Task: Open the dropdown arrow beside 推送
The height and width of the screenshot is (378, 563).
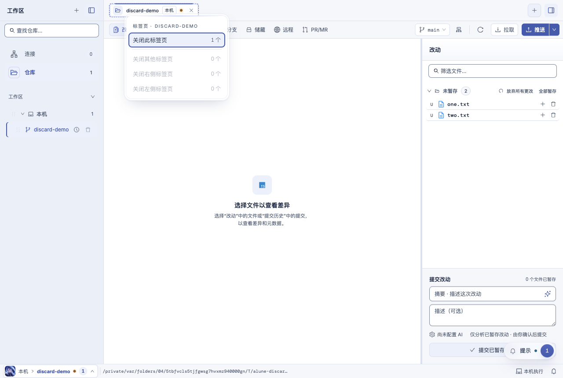Action: (x=554, y=30)
